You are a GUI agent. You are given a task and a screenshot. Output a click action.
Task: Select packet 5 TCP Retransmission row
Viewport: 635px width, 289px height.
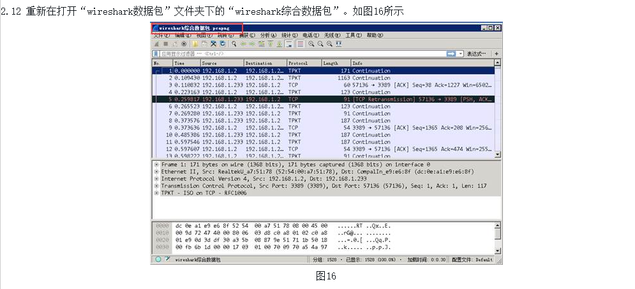(323, 99)
